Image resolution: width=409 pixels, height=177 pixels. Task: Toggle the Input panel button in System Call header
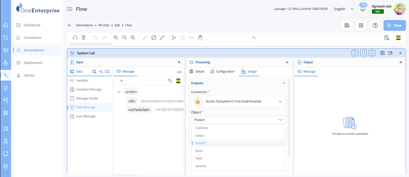click(x=355, y=53)
